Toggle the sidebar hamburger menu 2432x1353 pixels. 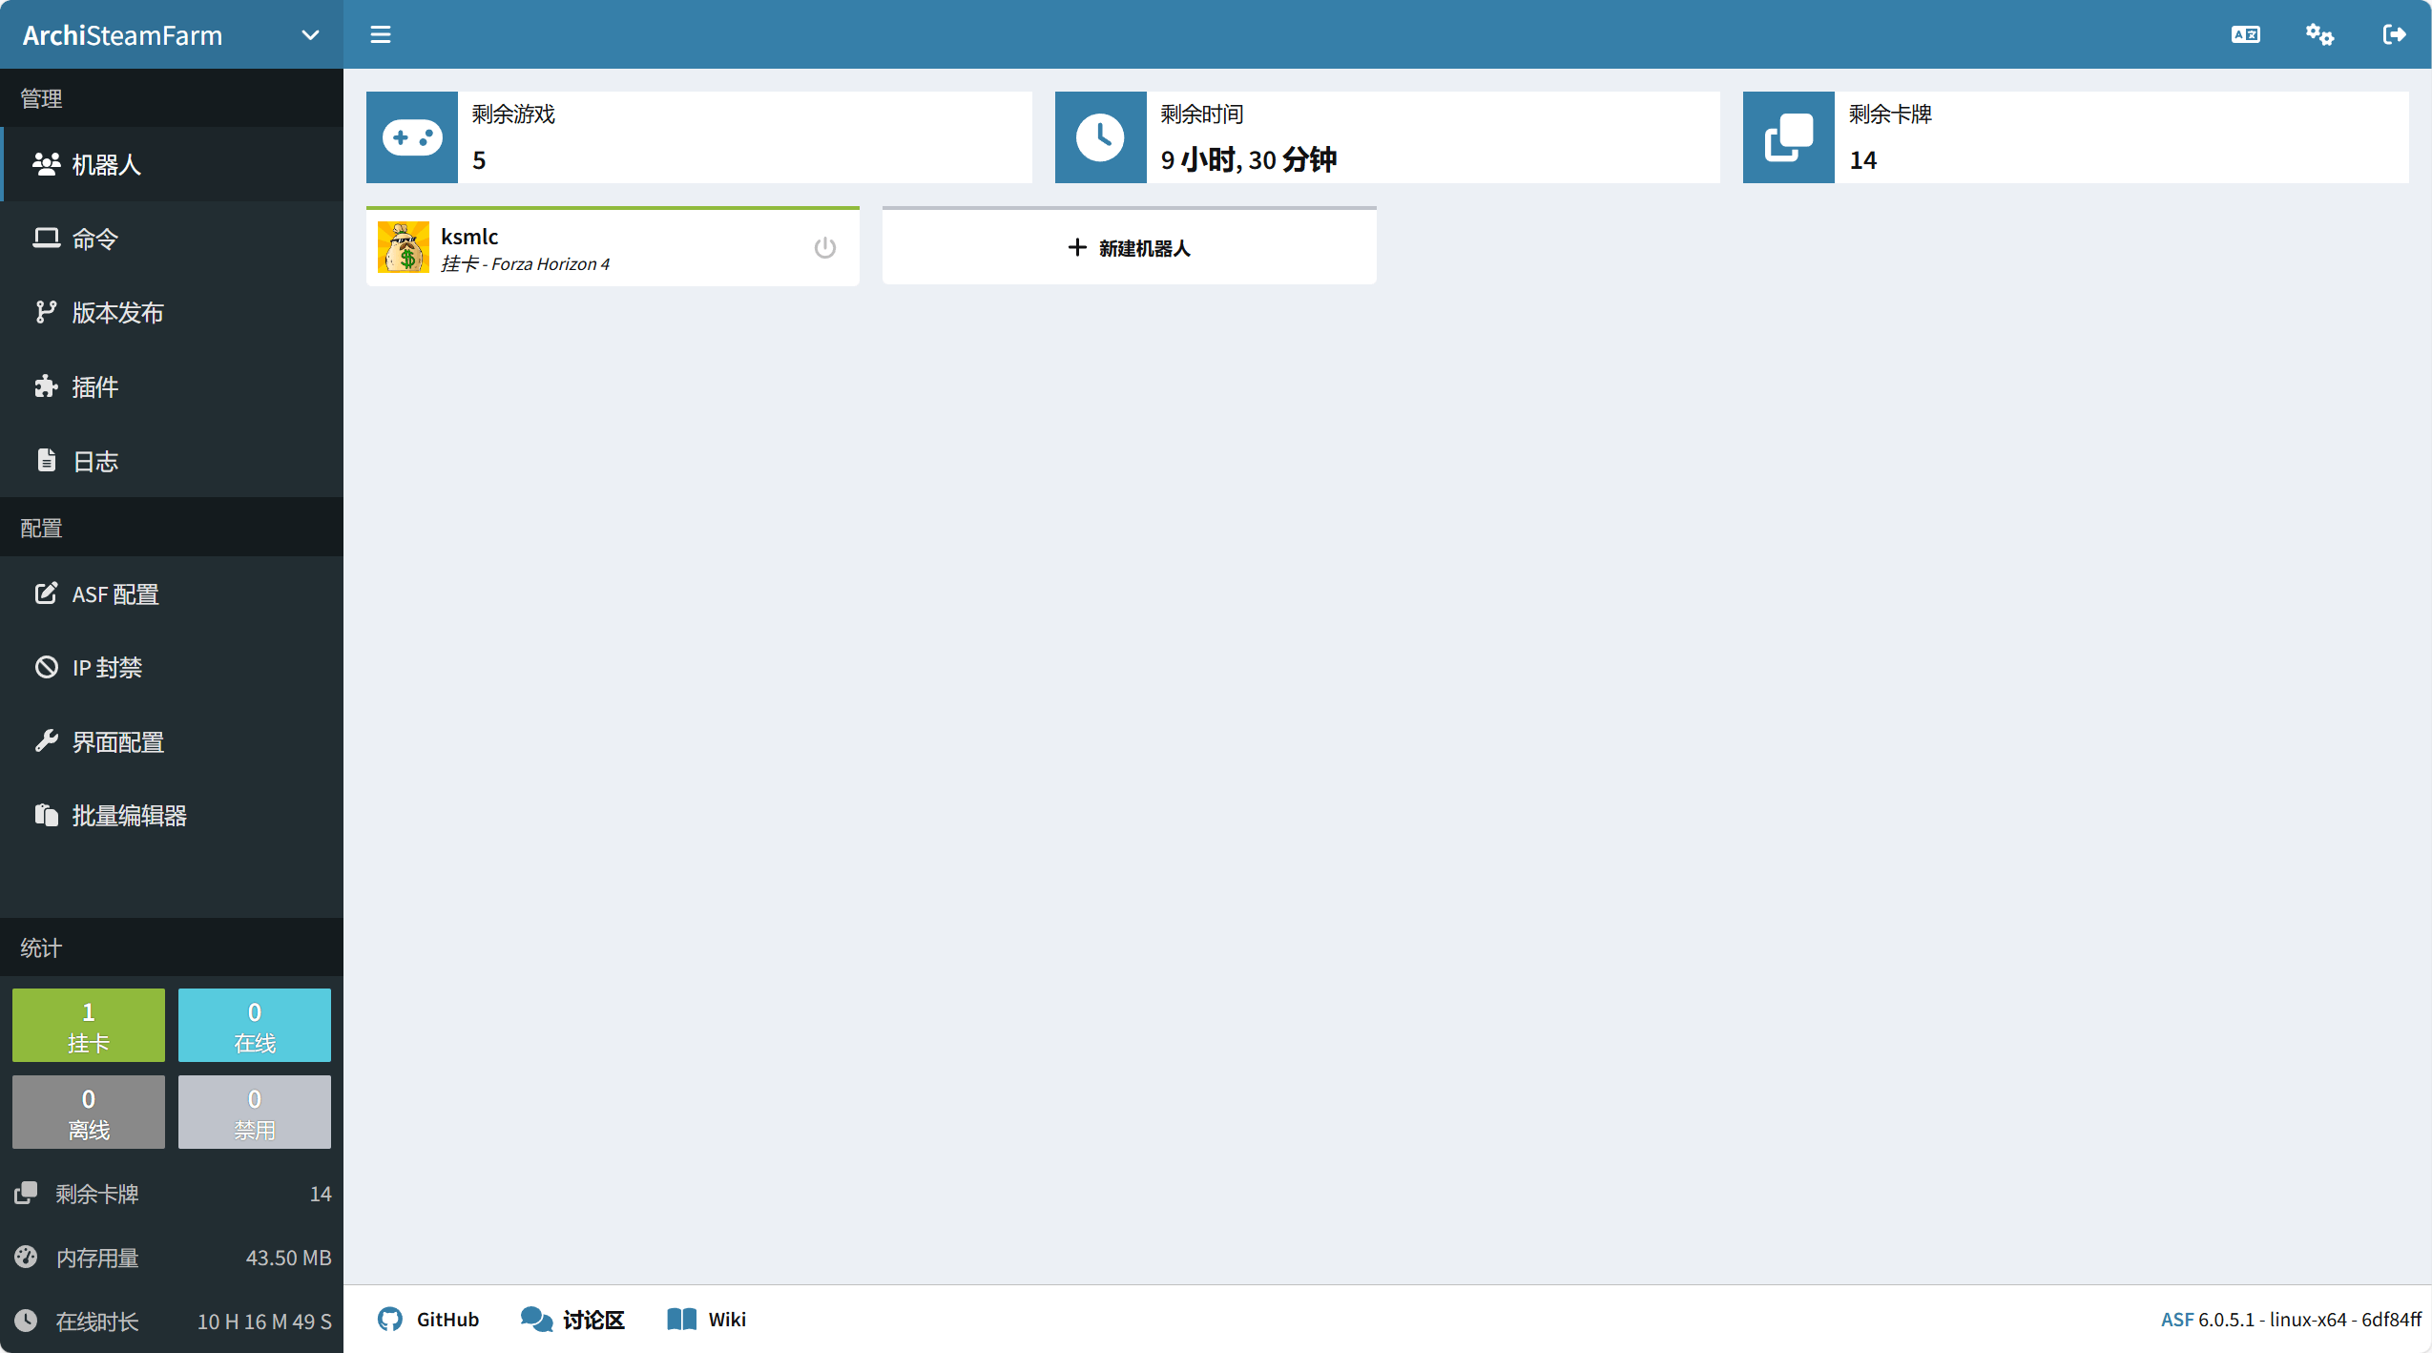(381, 34)
